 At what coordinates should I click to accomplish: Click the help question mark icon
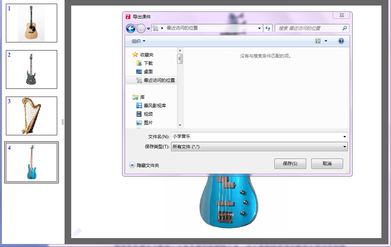pyautogui.click(x=341, y=41)
